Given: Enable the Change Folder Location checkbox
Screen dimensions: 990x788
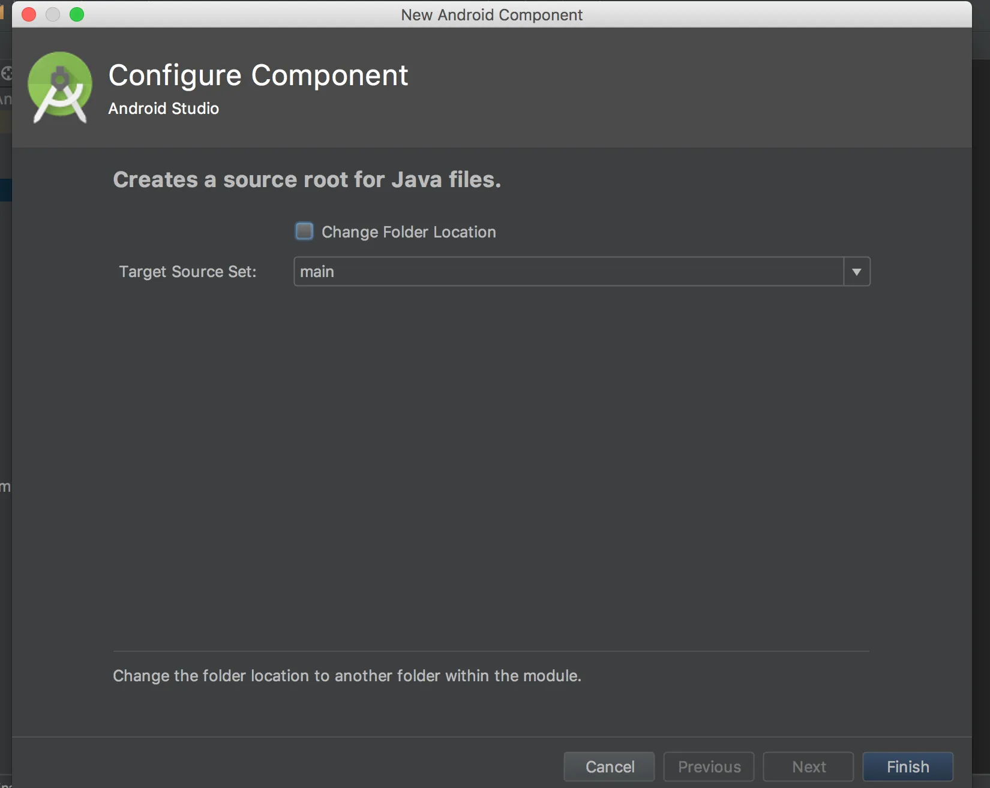Looking at the screenshot, I should (x=304, y=231).
